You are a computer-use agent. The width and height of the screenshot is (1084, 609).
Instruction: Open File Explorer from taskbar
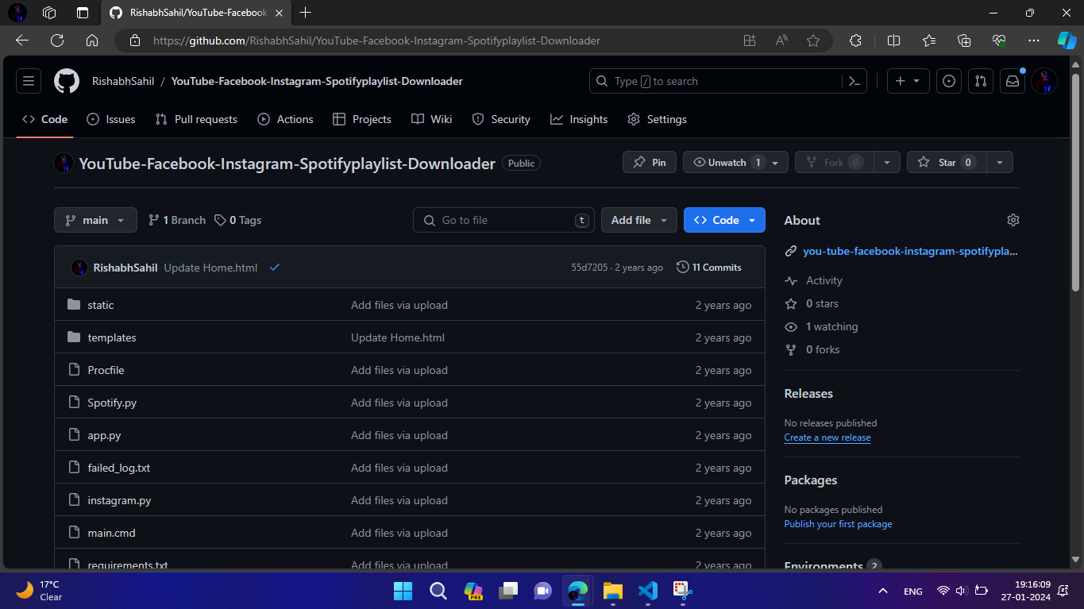point(612,591)
